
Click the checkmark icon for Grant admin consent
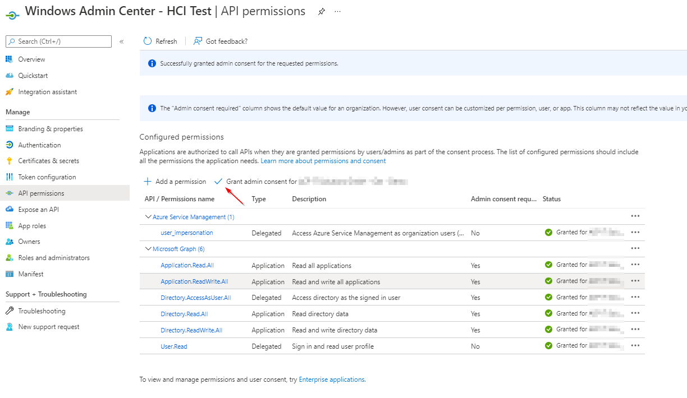pyautogui.click(x=218, y=182)
